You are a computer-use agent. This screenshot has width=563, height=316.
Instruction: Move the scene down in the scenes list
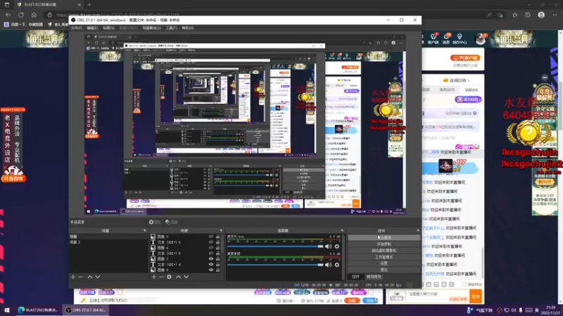[97, 277]
